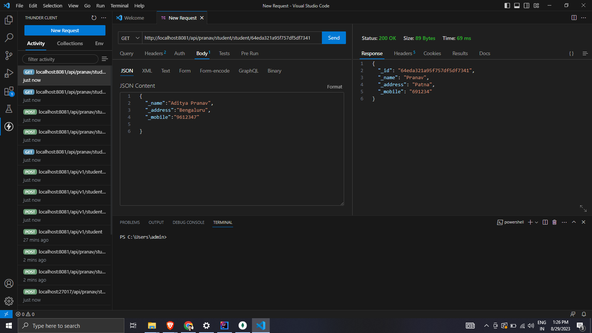
Task: Open the Source Control view
Action: coord(9,55)
